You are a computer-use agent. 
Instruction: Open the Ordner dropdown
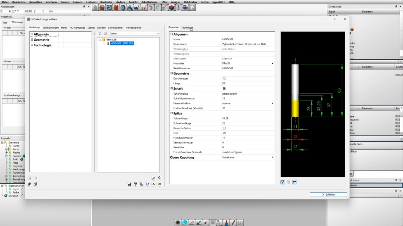[x=134, y=34]
